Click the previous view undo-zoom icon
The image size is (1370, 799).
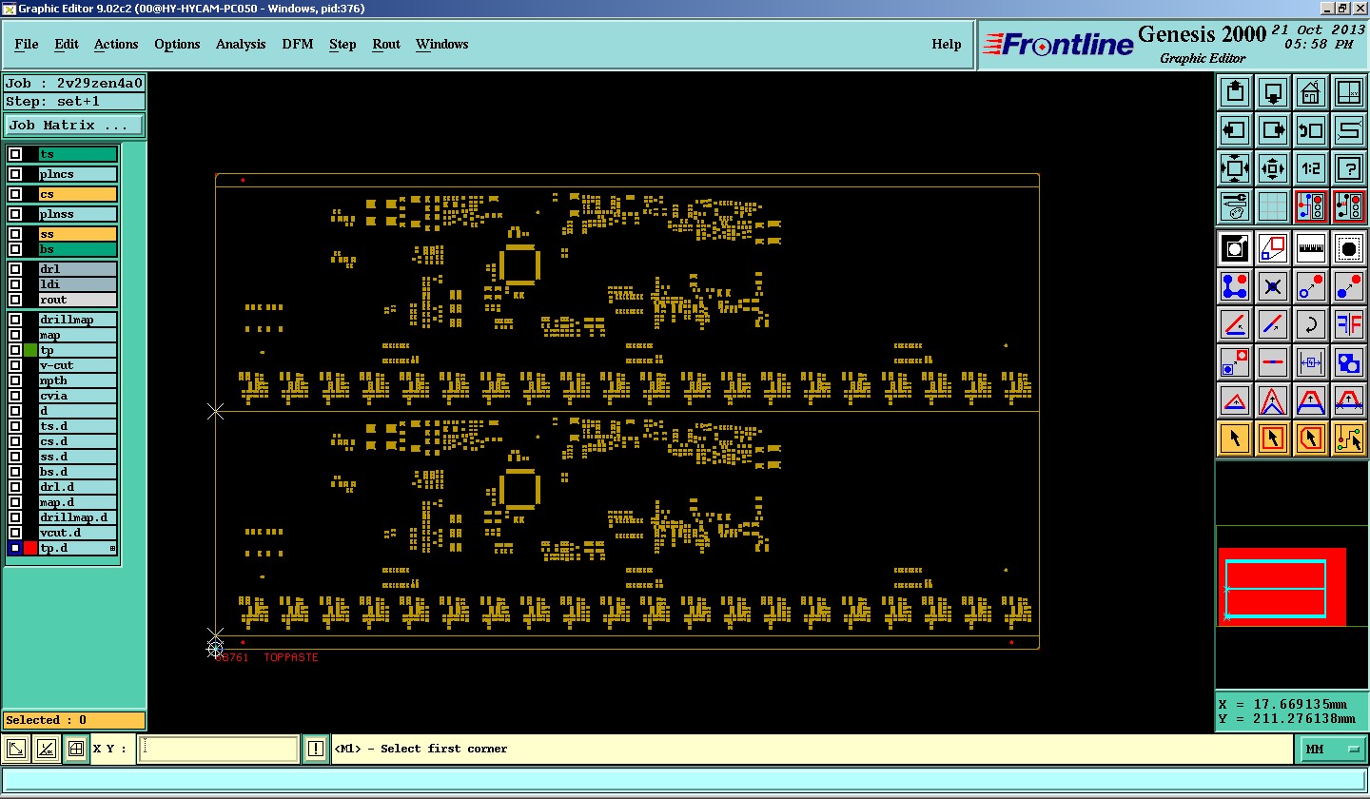point(1311,130)
